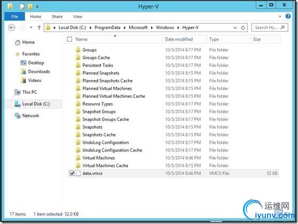
Task: Toggle the select-all checkbox in header
Action: pyautogui.click(x=69, y=39)
